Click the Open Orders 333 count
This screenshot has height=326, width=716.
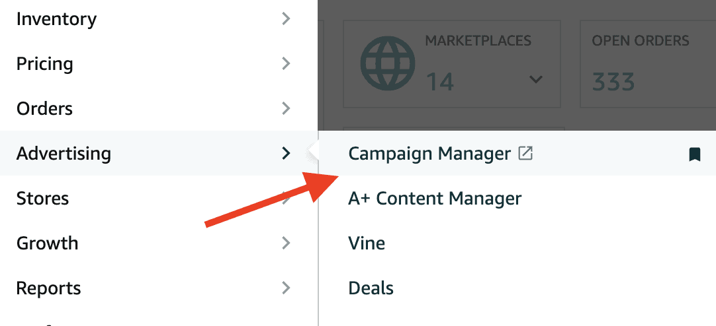[613, 82]
